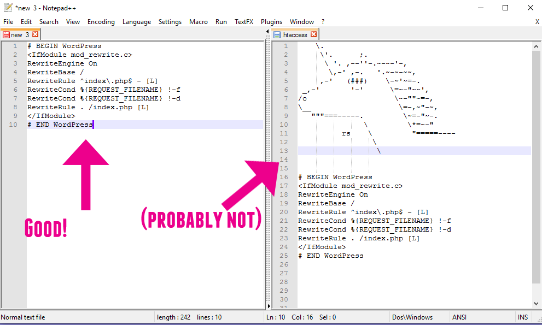Open the File menu
Image resolution: width=542 pixels, height=325 pixels.
coord(8,22)
